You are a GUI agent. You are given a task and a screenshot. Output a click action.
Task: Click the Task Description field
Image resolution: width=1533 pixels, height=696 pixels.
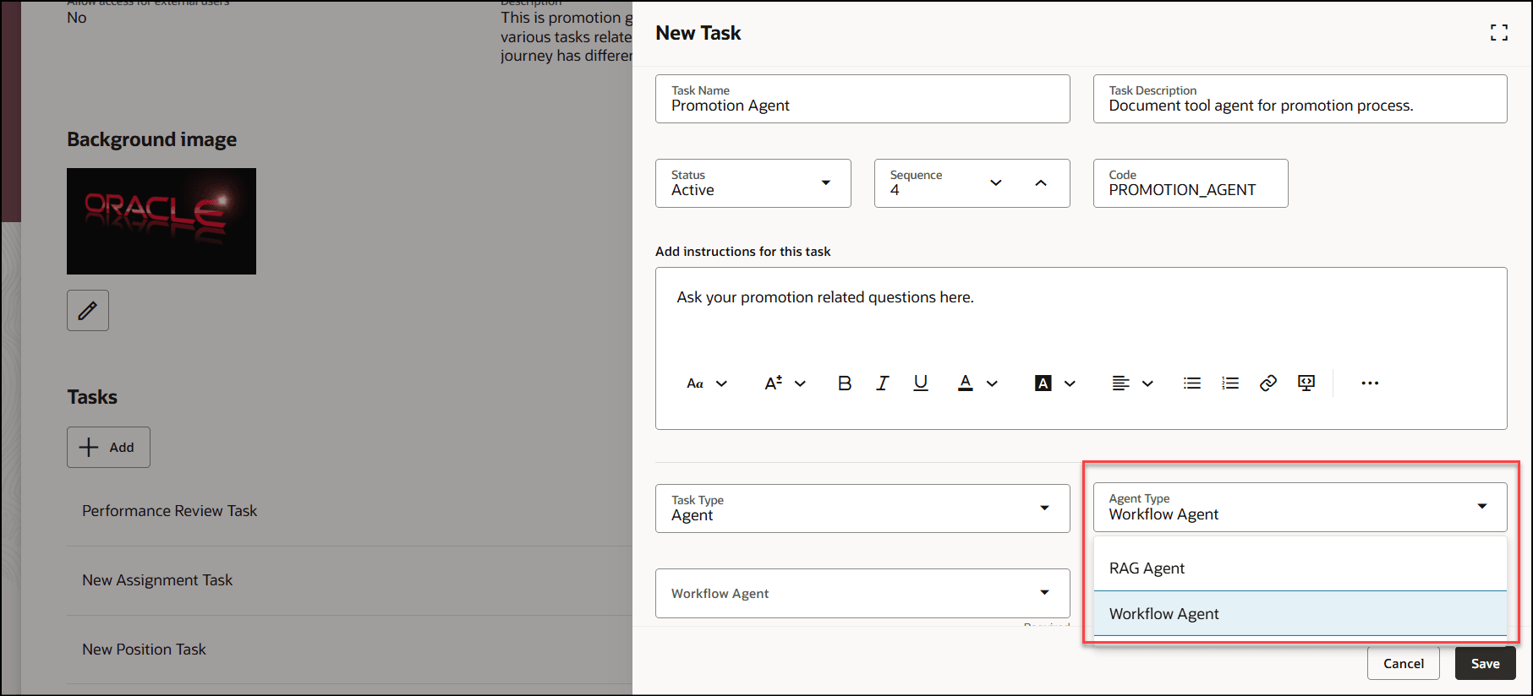point(1300,99)
